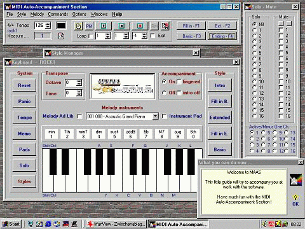
Task: Click the Ending - F4 button
Action: [x=222, y=36]
